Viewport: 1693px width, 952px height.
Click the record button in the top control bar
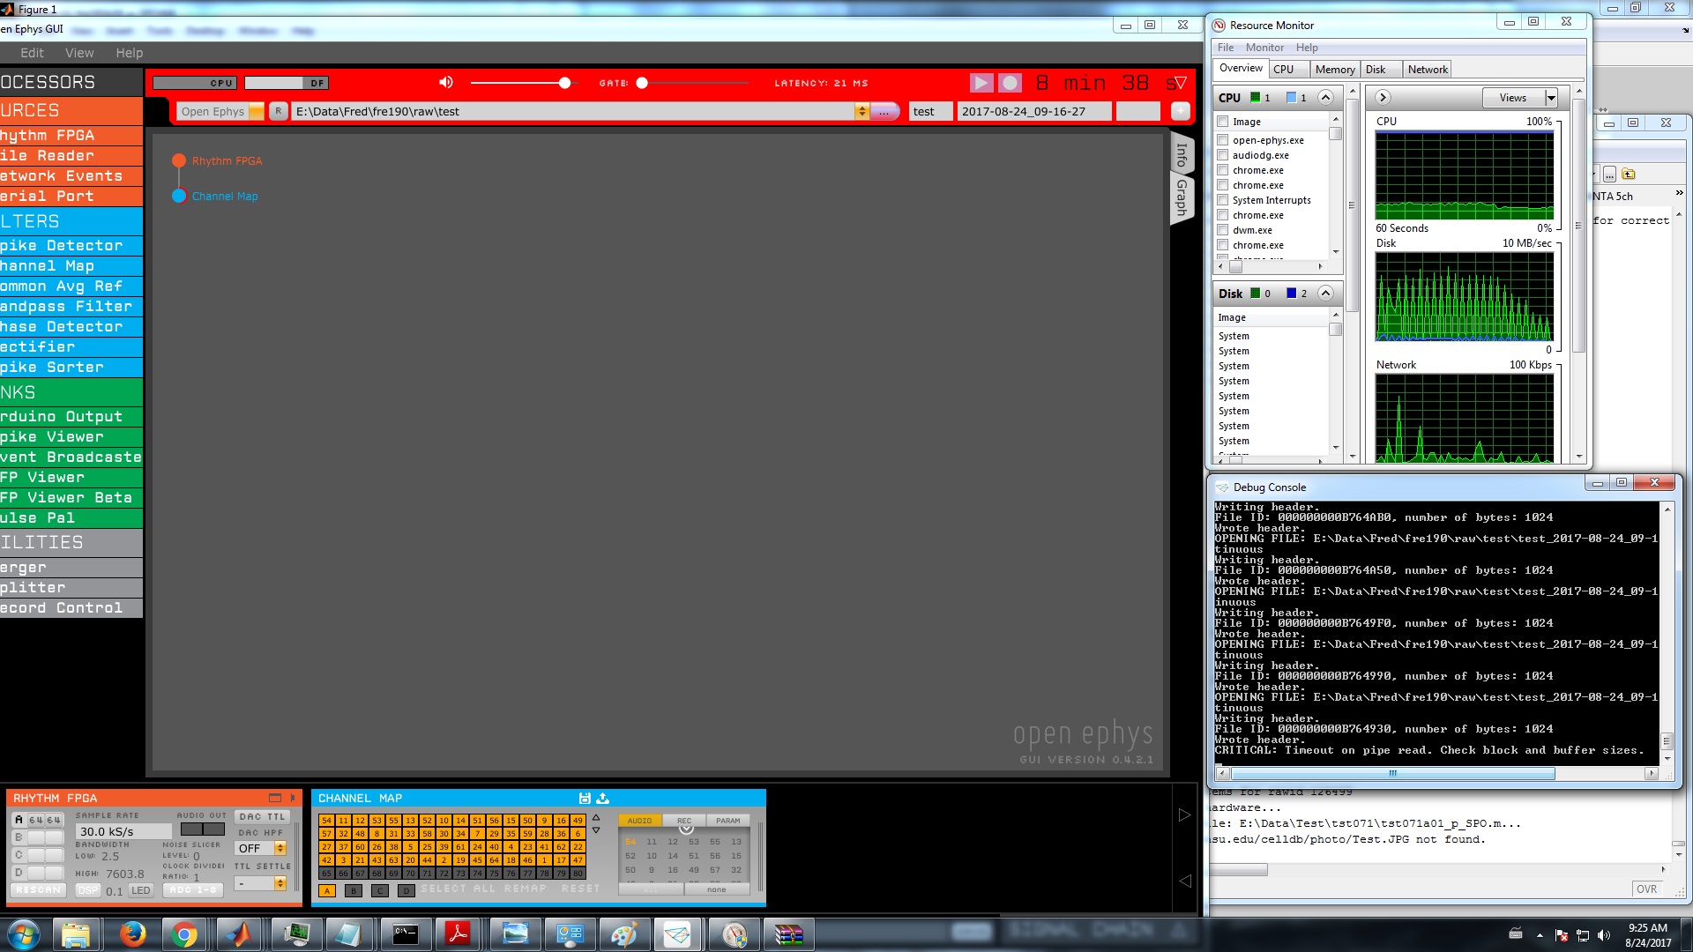[x=1009, y=83]
